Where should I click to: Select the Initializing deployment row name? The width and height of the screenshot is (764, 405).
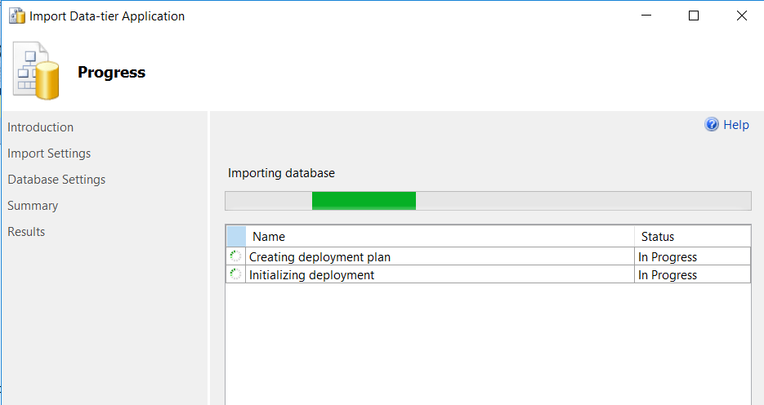coord(311,275)
